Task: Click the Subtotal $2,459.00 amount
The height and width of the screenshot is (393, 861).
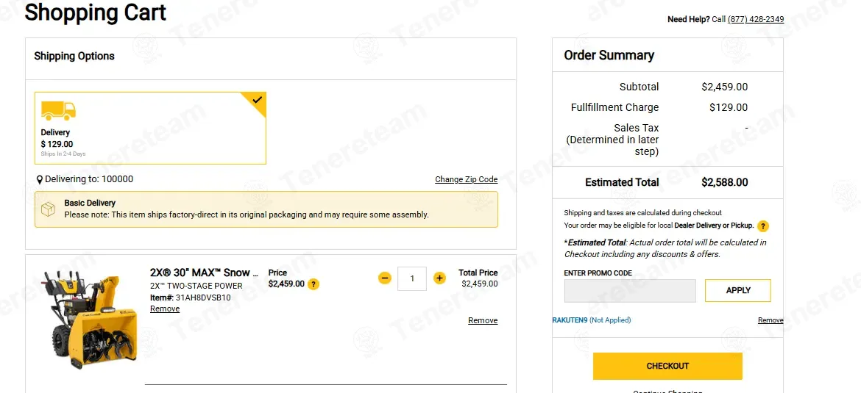Action: click(724, 87)
